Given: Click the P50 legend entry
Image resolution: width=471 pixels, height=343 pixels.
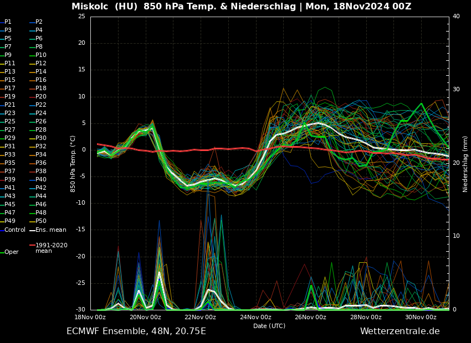Looking at the screenshot, I should [x=40, y=221].
